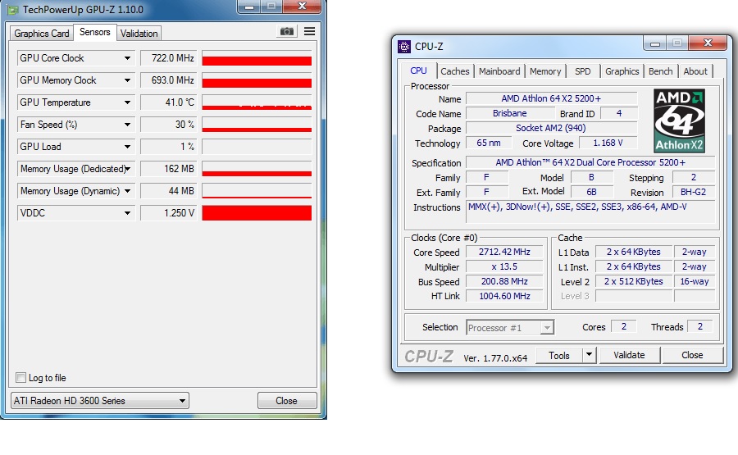
Task: Expand Fan Speed (%) sensor dropdown
Action: pos(127,125)
